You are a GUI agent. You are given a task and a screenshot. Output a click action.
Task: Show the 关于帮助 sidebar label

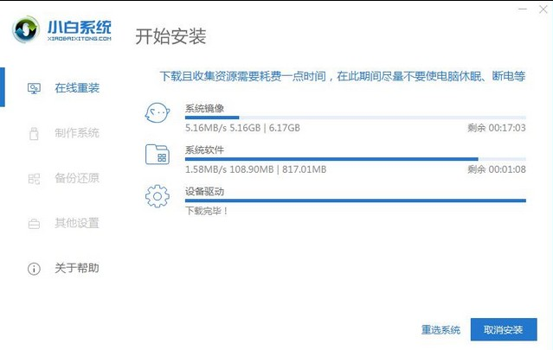(77, 269)
